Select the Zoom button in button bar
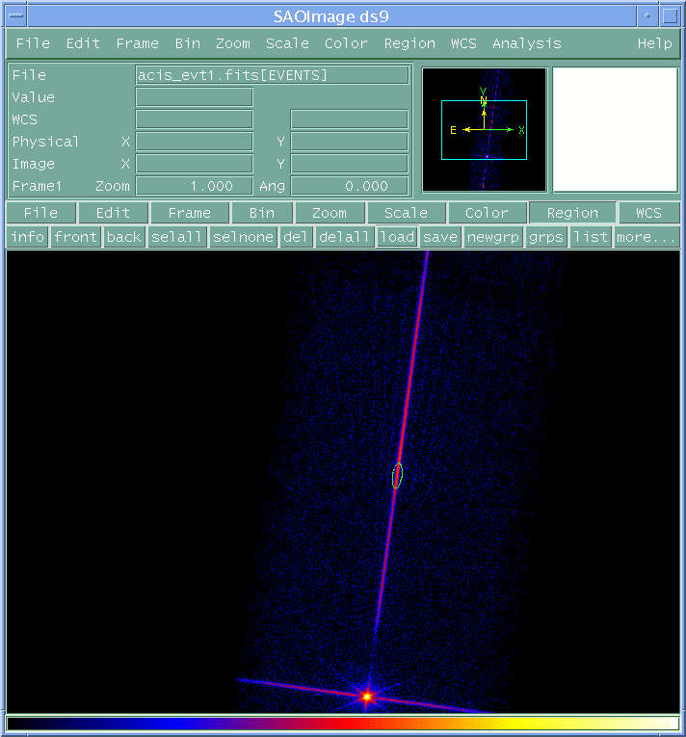Image resolution: width=686 pixels, height=737 pixels. point(330,213)
